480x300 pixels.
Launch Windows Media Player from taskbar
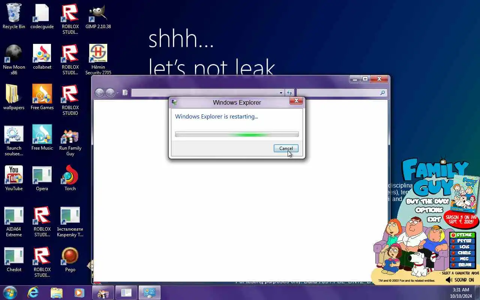[79, 292]
